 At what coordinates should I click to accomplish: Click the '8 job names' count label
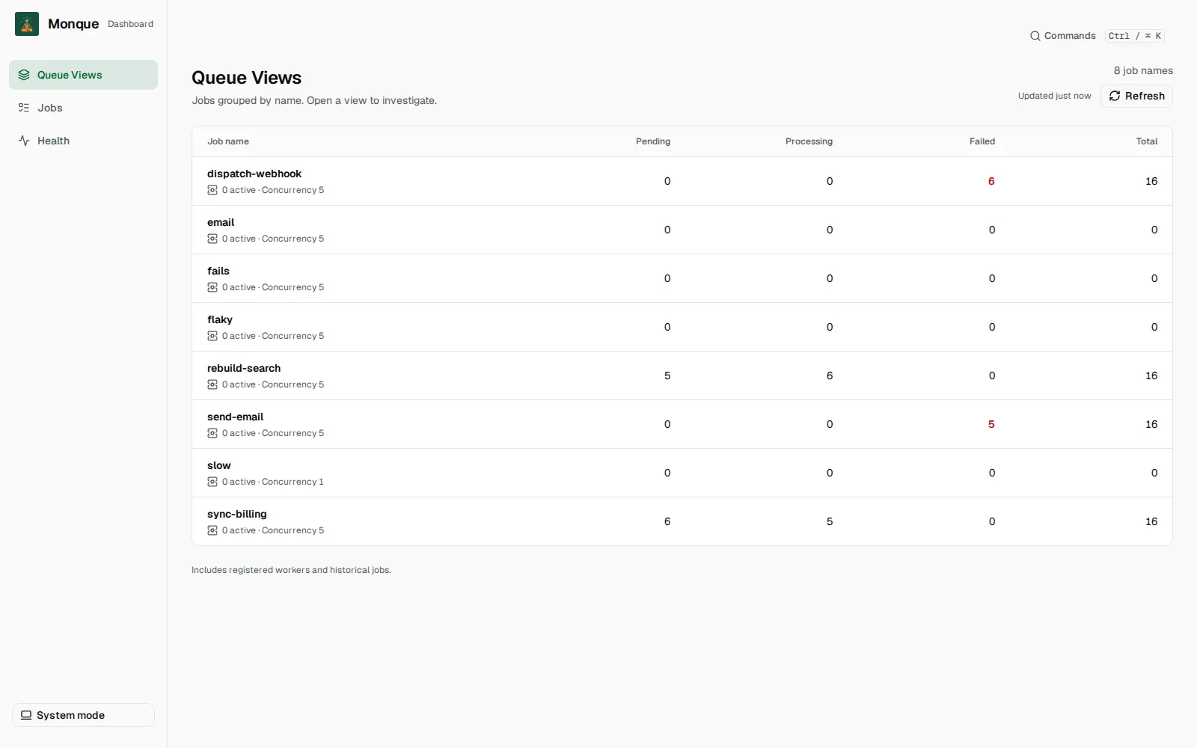point(1143,70)
